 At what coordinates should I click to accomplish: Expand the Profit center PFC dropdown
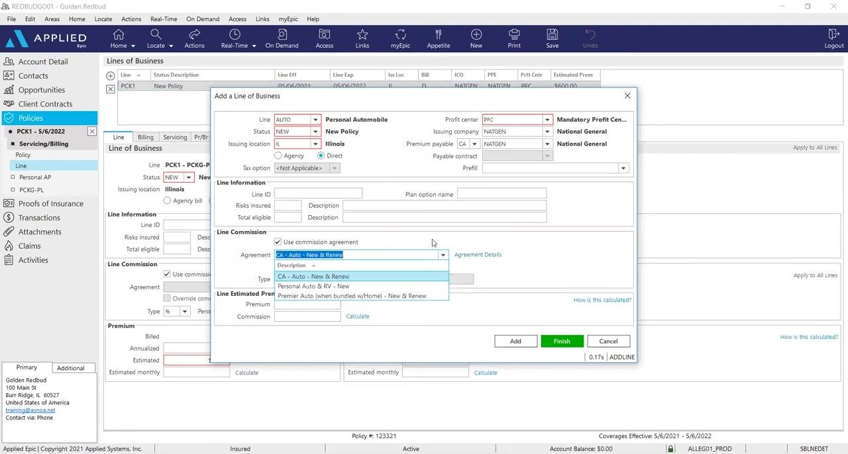[547, 120]
